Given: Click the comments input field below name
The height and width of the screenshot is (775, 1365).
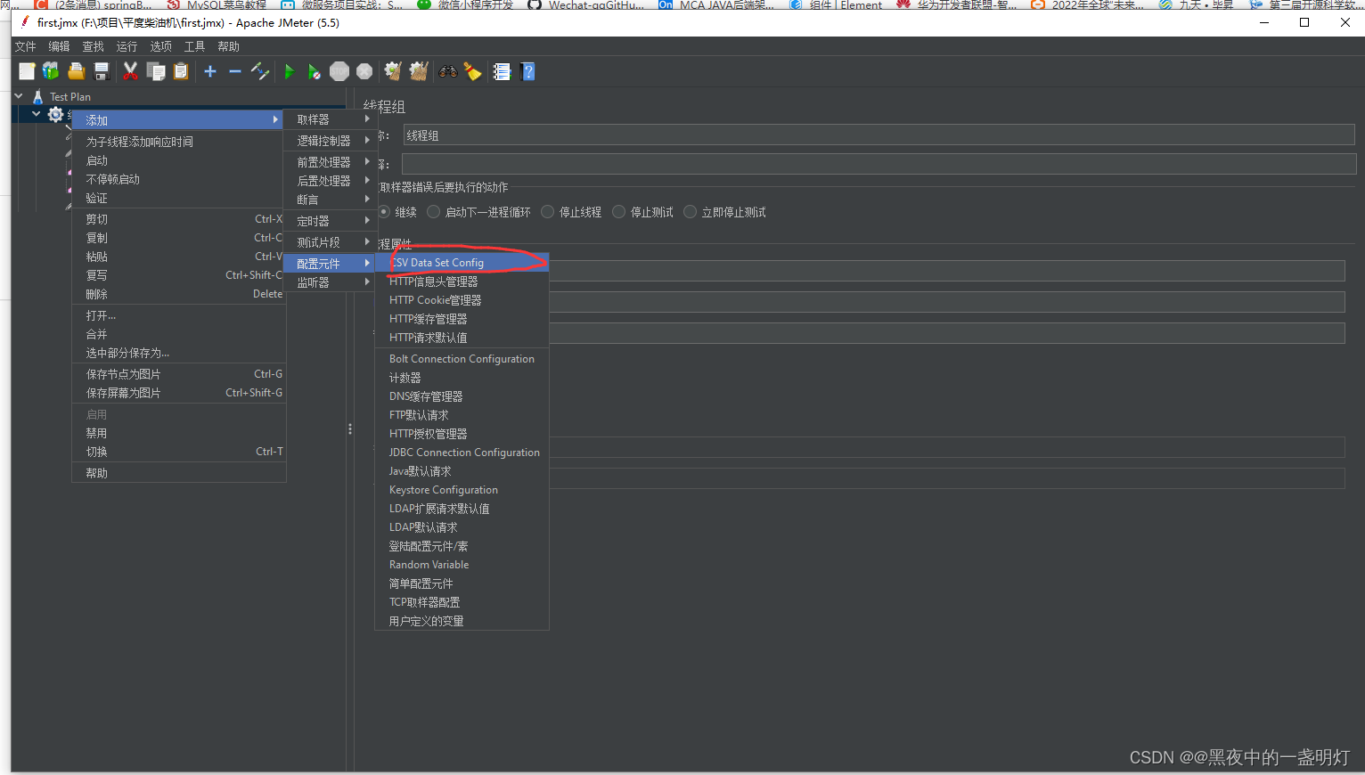Looking at the screenshot, I should (879, 164).
